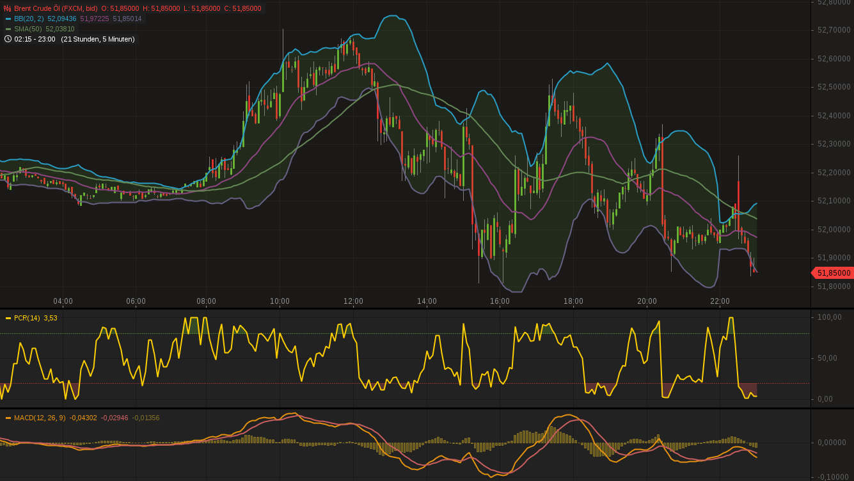Select the MACD(12, 26, 9) indicator label
The height and width of the screenshot is (481, 854).
click(40, 418)
